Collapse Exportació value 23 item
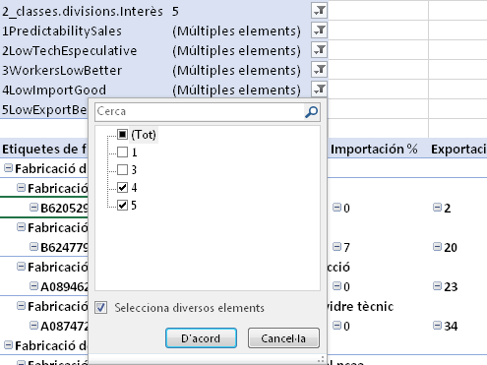 tap(437, 286)
